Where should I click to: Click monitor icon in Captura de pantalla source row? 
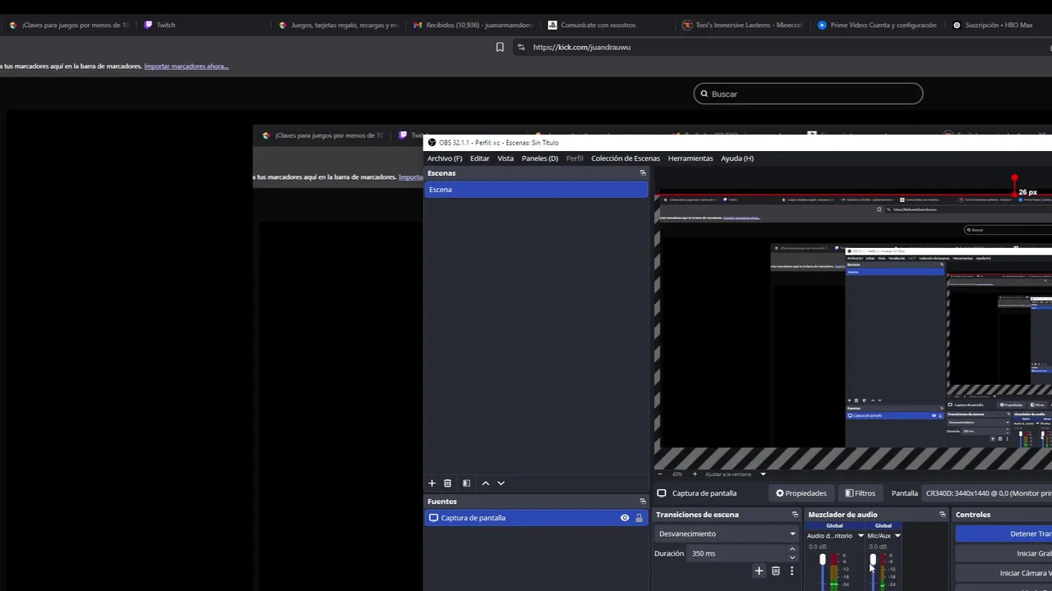coord(433,518)
